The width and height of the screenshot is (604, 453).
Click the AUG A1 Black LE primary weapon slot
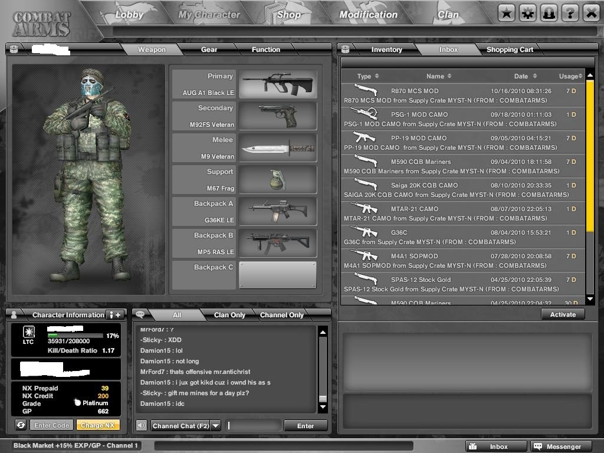pyautogui.click(x=278, y=84)
